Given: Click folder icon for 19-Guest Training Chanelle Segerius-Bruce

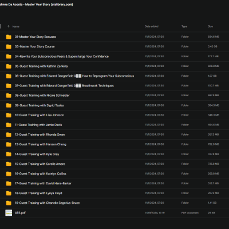Looking at the screenshot, I should [9, 203].
